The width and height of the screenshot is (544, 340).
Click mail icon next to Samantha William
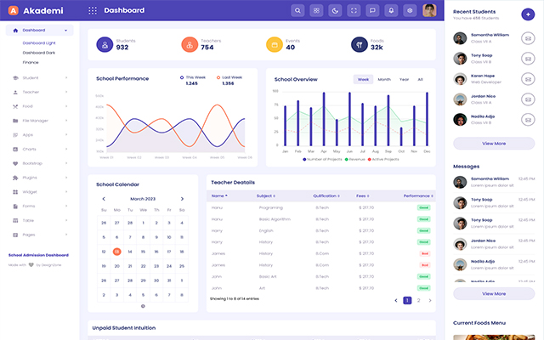coord(527,37)
